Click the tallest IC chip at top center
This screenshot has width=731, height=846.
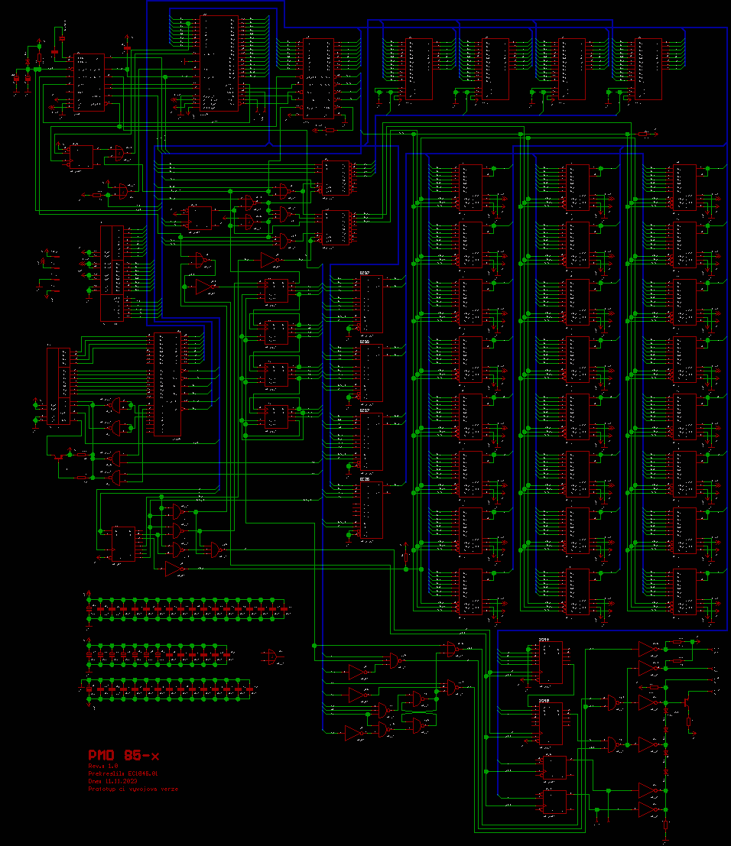point(220,62)
